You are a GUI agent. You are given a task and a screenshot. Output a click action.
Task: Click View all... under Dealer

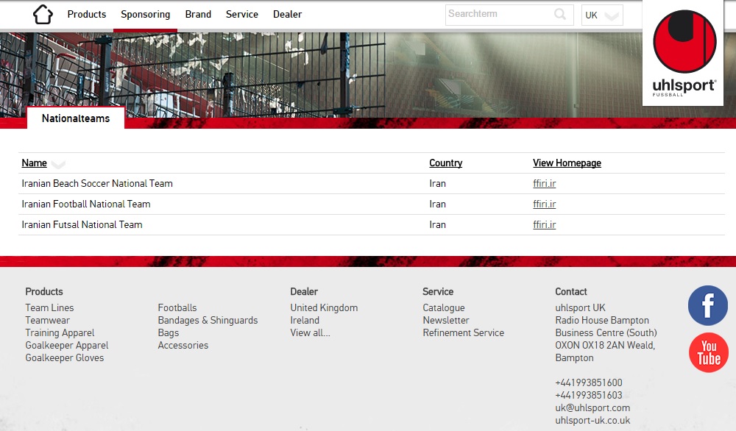pyautogui.click(x=310, y=333)
